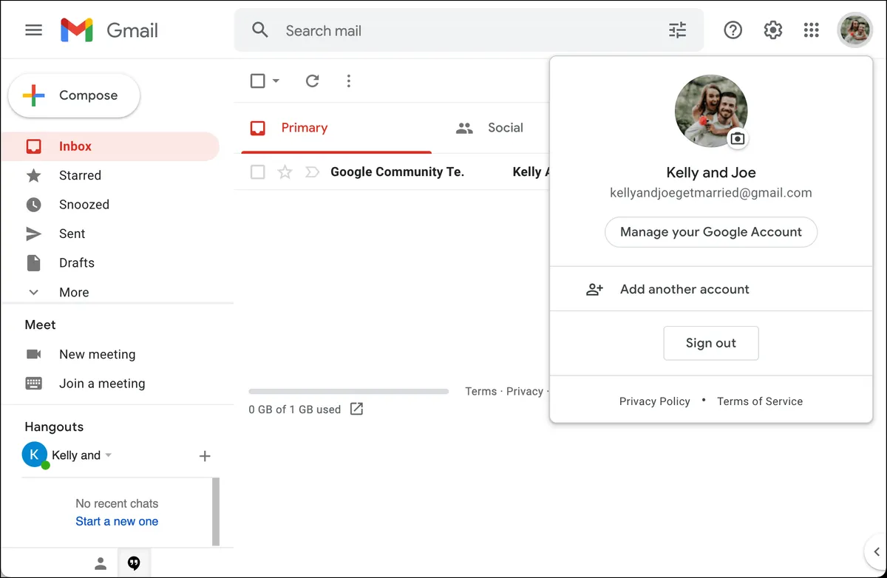The image size is (887, 578).
Task: Open the select dropdown arrow
Action: (x=276, y=81)
